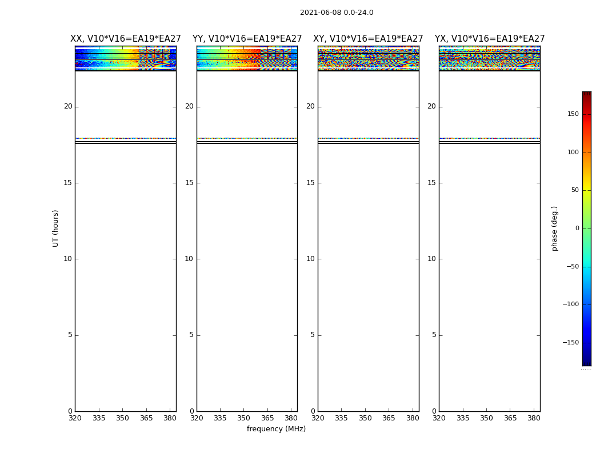Click the colored data band in YY panel

[x=247, y=58]
